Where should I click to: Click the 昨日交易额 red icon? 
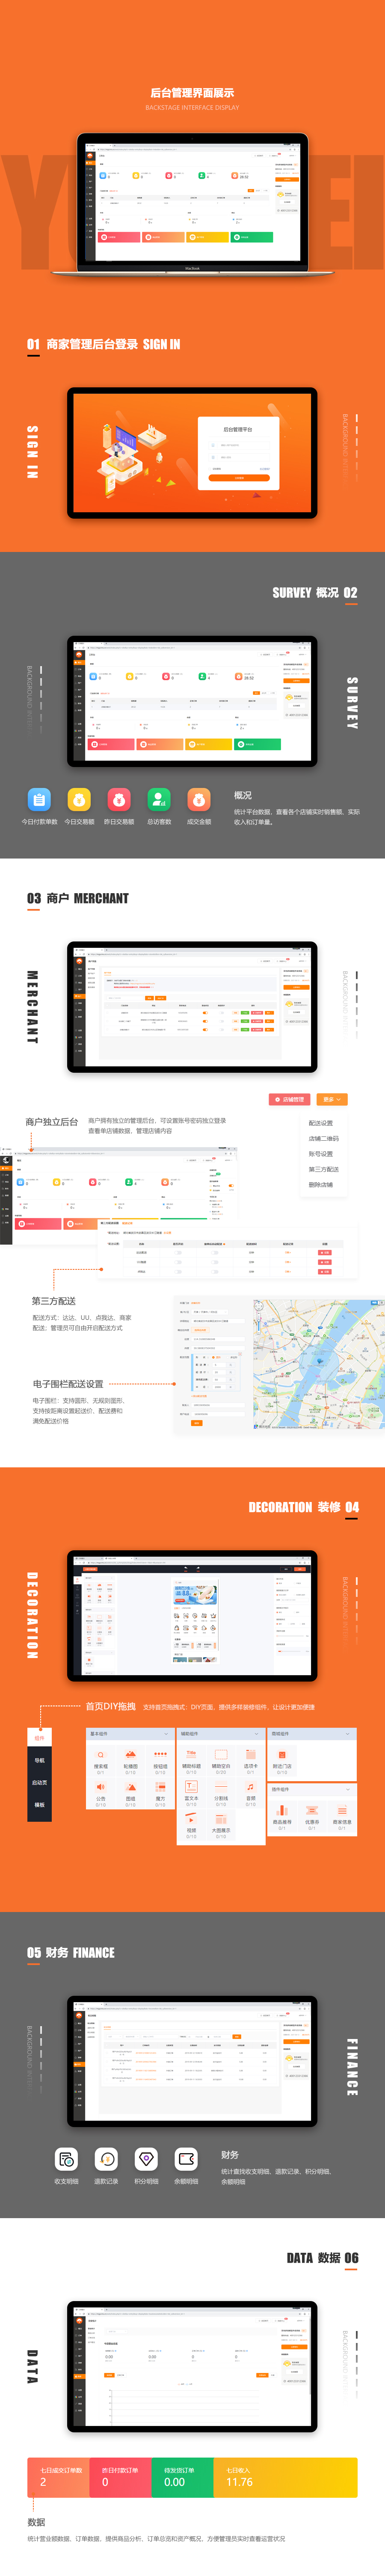point(119,799)
